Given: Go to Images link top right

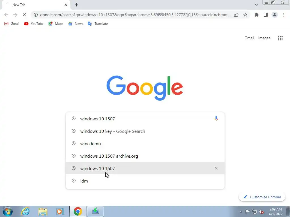Looking at the screenshot, I should click(264, 38).
